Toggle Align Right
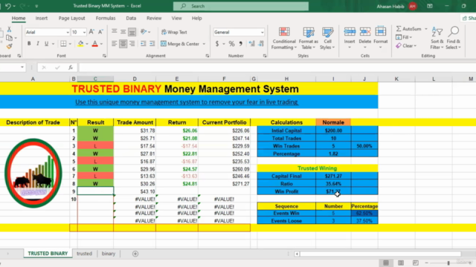 (x=132, y=44)
